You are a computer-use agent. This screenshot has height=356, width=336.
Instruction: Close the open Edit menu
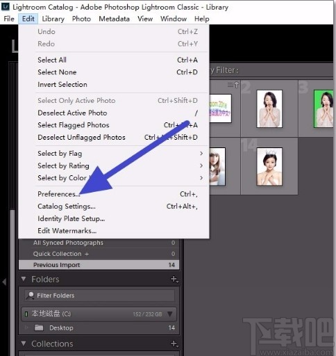(28, 19)
